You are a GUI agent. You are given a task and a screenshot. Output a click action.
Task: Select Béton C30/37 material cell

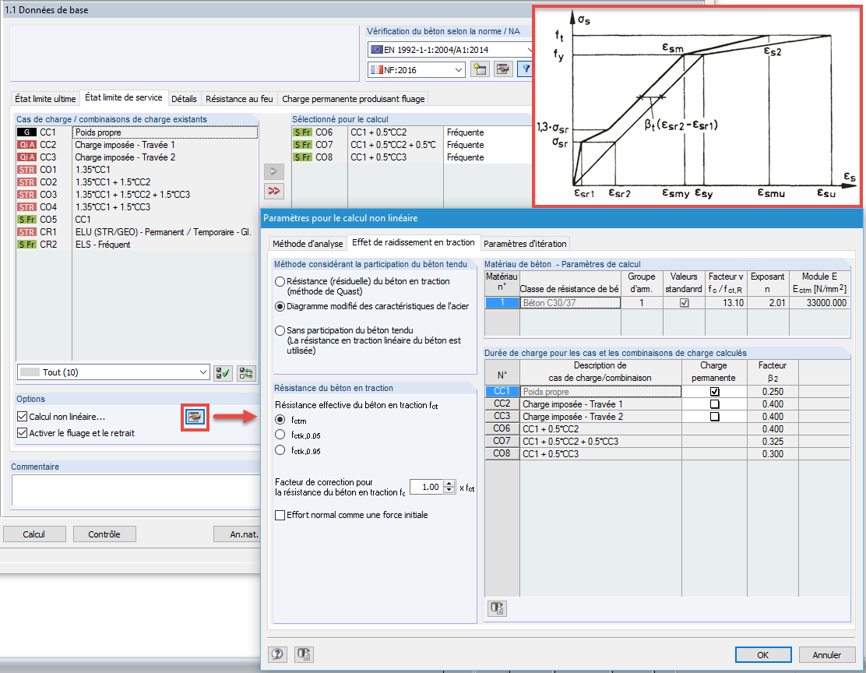pyautogui.click(x=570, y=303)
